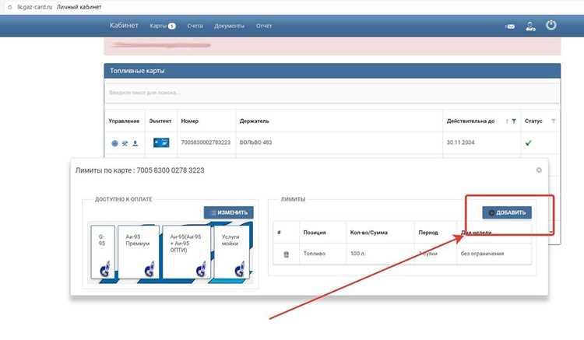The width and height of the screenshot is (584, 340).
Task: Click the ИЗМЕНИТЬ button
Action: tap(229, 212)
